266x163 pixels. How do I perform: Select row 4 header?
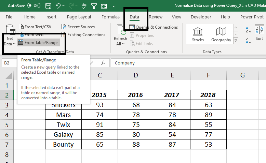click(6, 115)
